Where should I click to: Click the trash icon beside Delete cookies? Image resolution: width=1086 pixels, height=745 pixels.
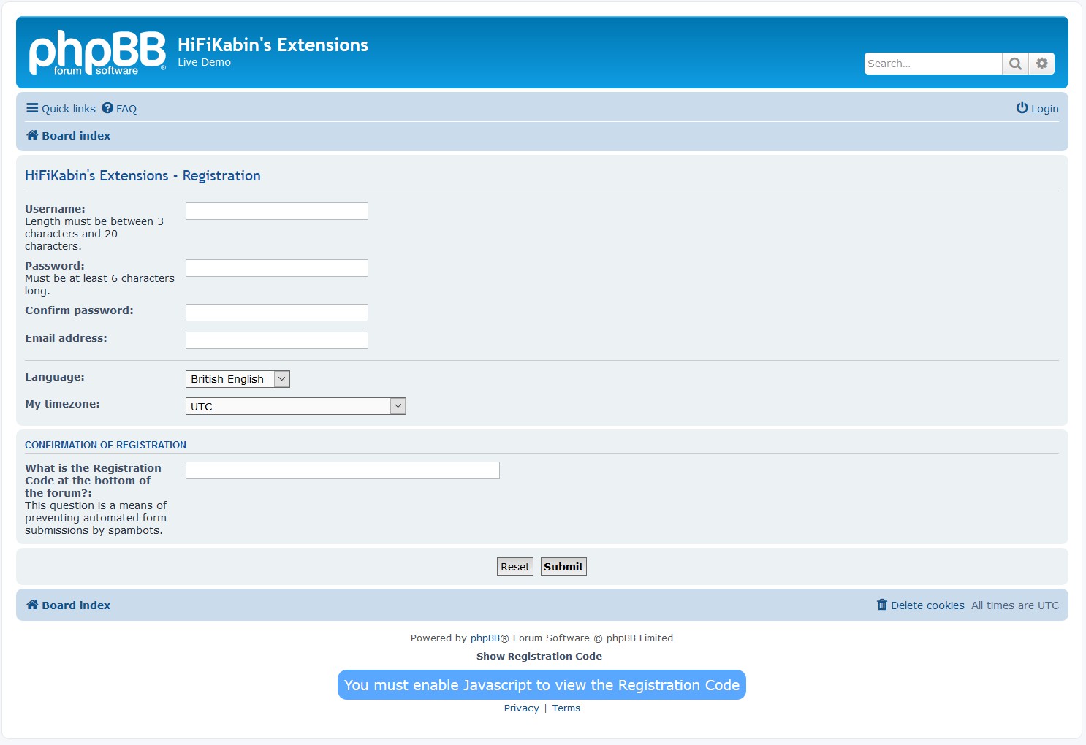[x=882, y=605]
